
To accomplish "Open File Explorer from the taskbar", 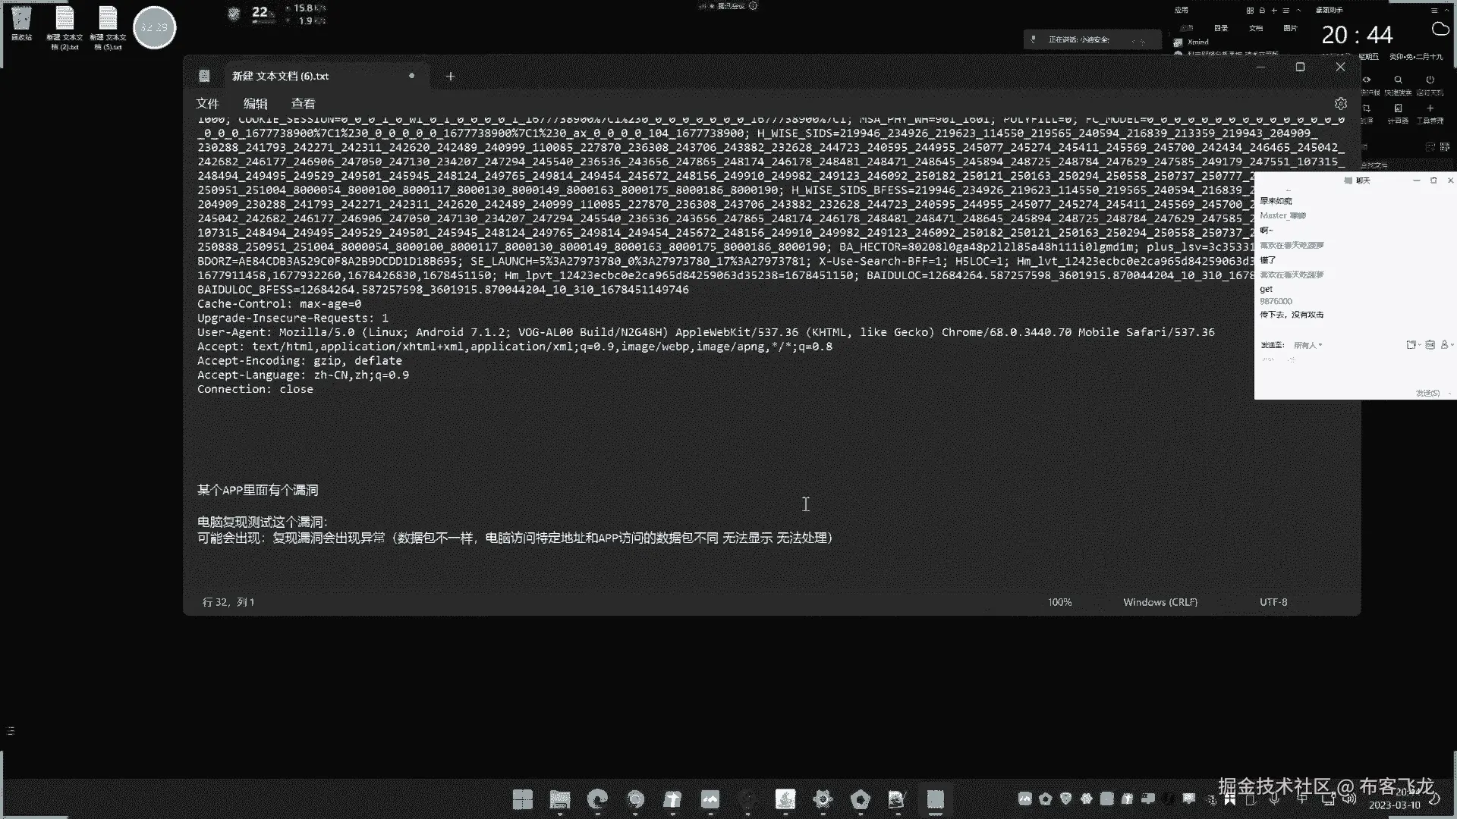I will pyautogui.click(x=560, y=799).
